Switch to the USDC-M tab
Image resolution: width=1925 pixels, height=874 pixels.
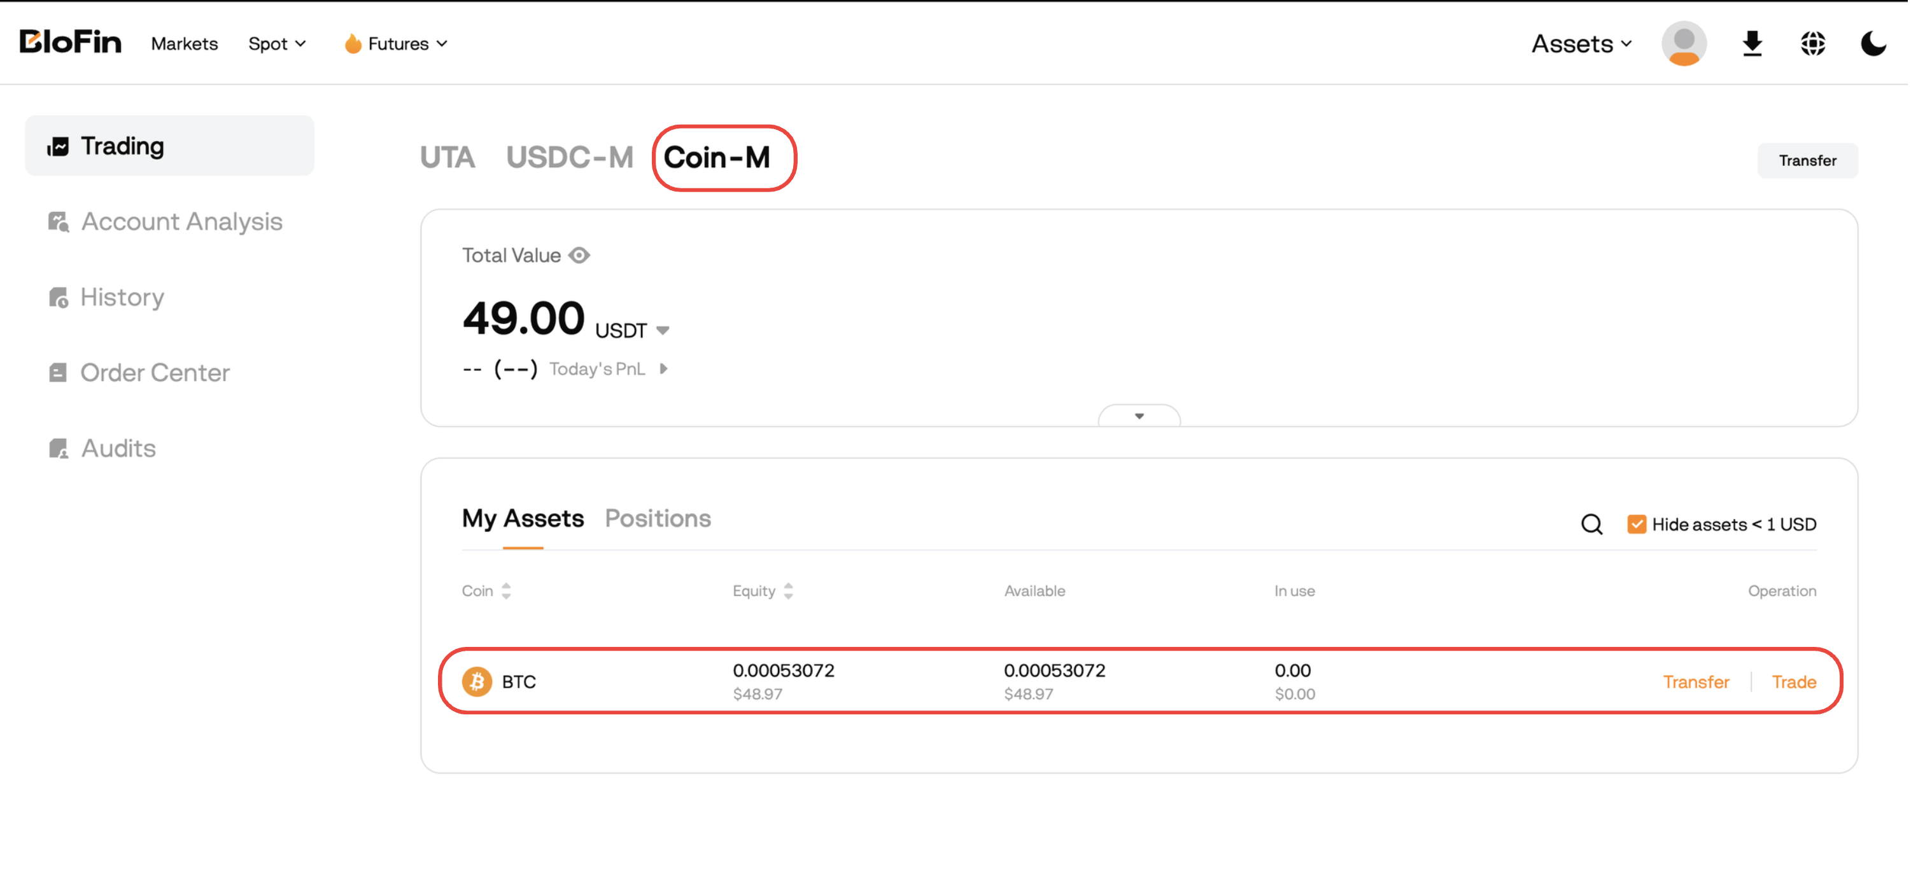[x=570, y=158]
